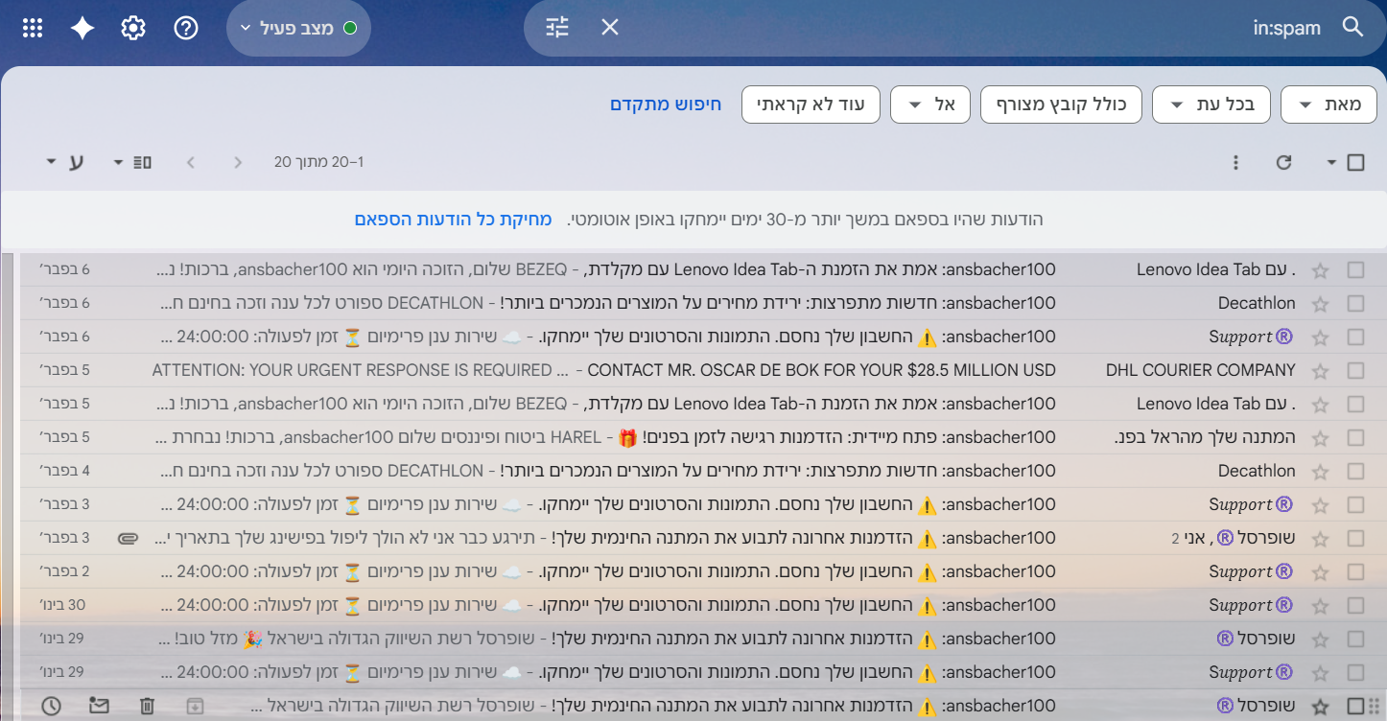Open the Help question mark icon
Viewport: 1387px width, 721px height.
click(186, 28)
